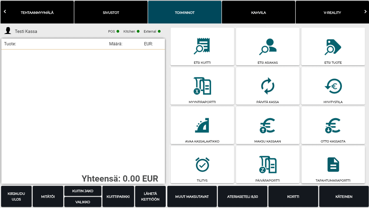
Task: Select the Etsi Tuote product search icon
Action: pos(333,46)
